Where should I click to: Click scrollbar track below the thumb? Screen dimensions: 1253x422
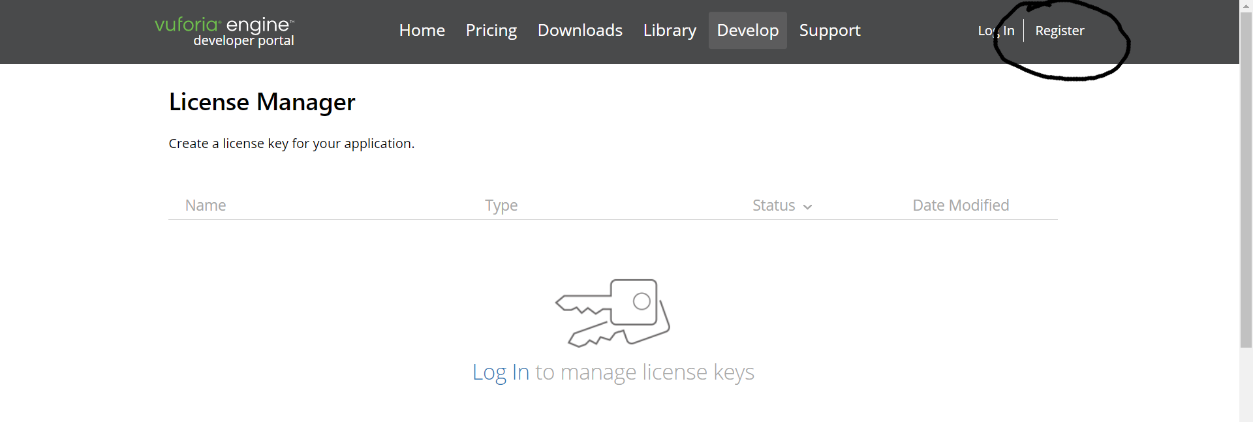[x=1246, y=385]
